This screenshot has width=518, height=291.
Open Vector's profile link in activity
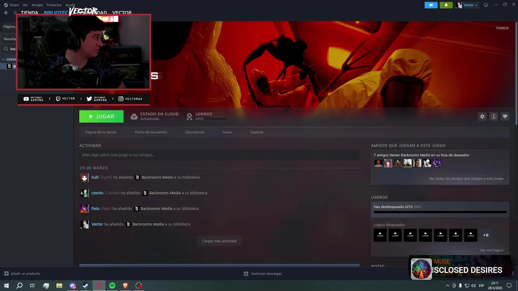(97, 224)
